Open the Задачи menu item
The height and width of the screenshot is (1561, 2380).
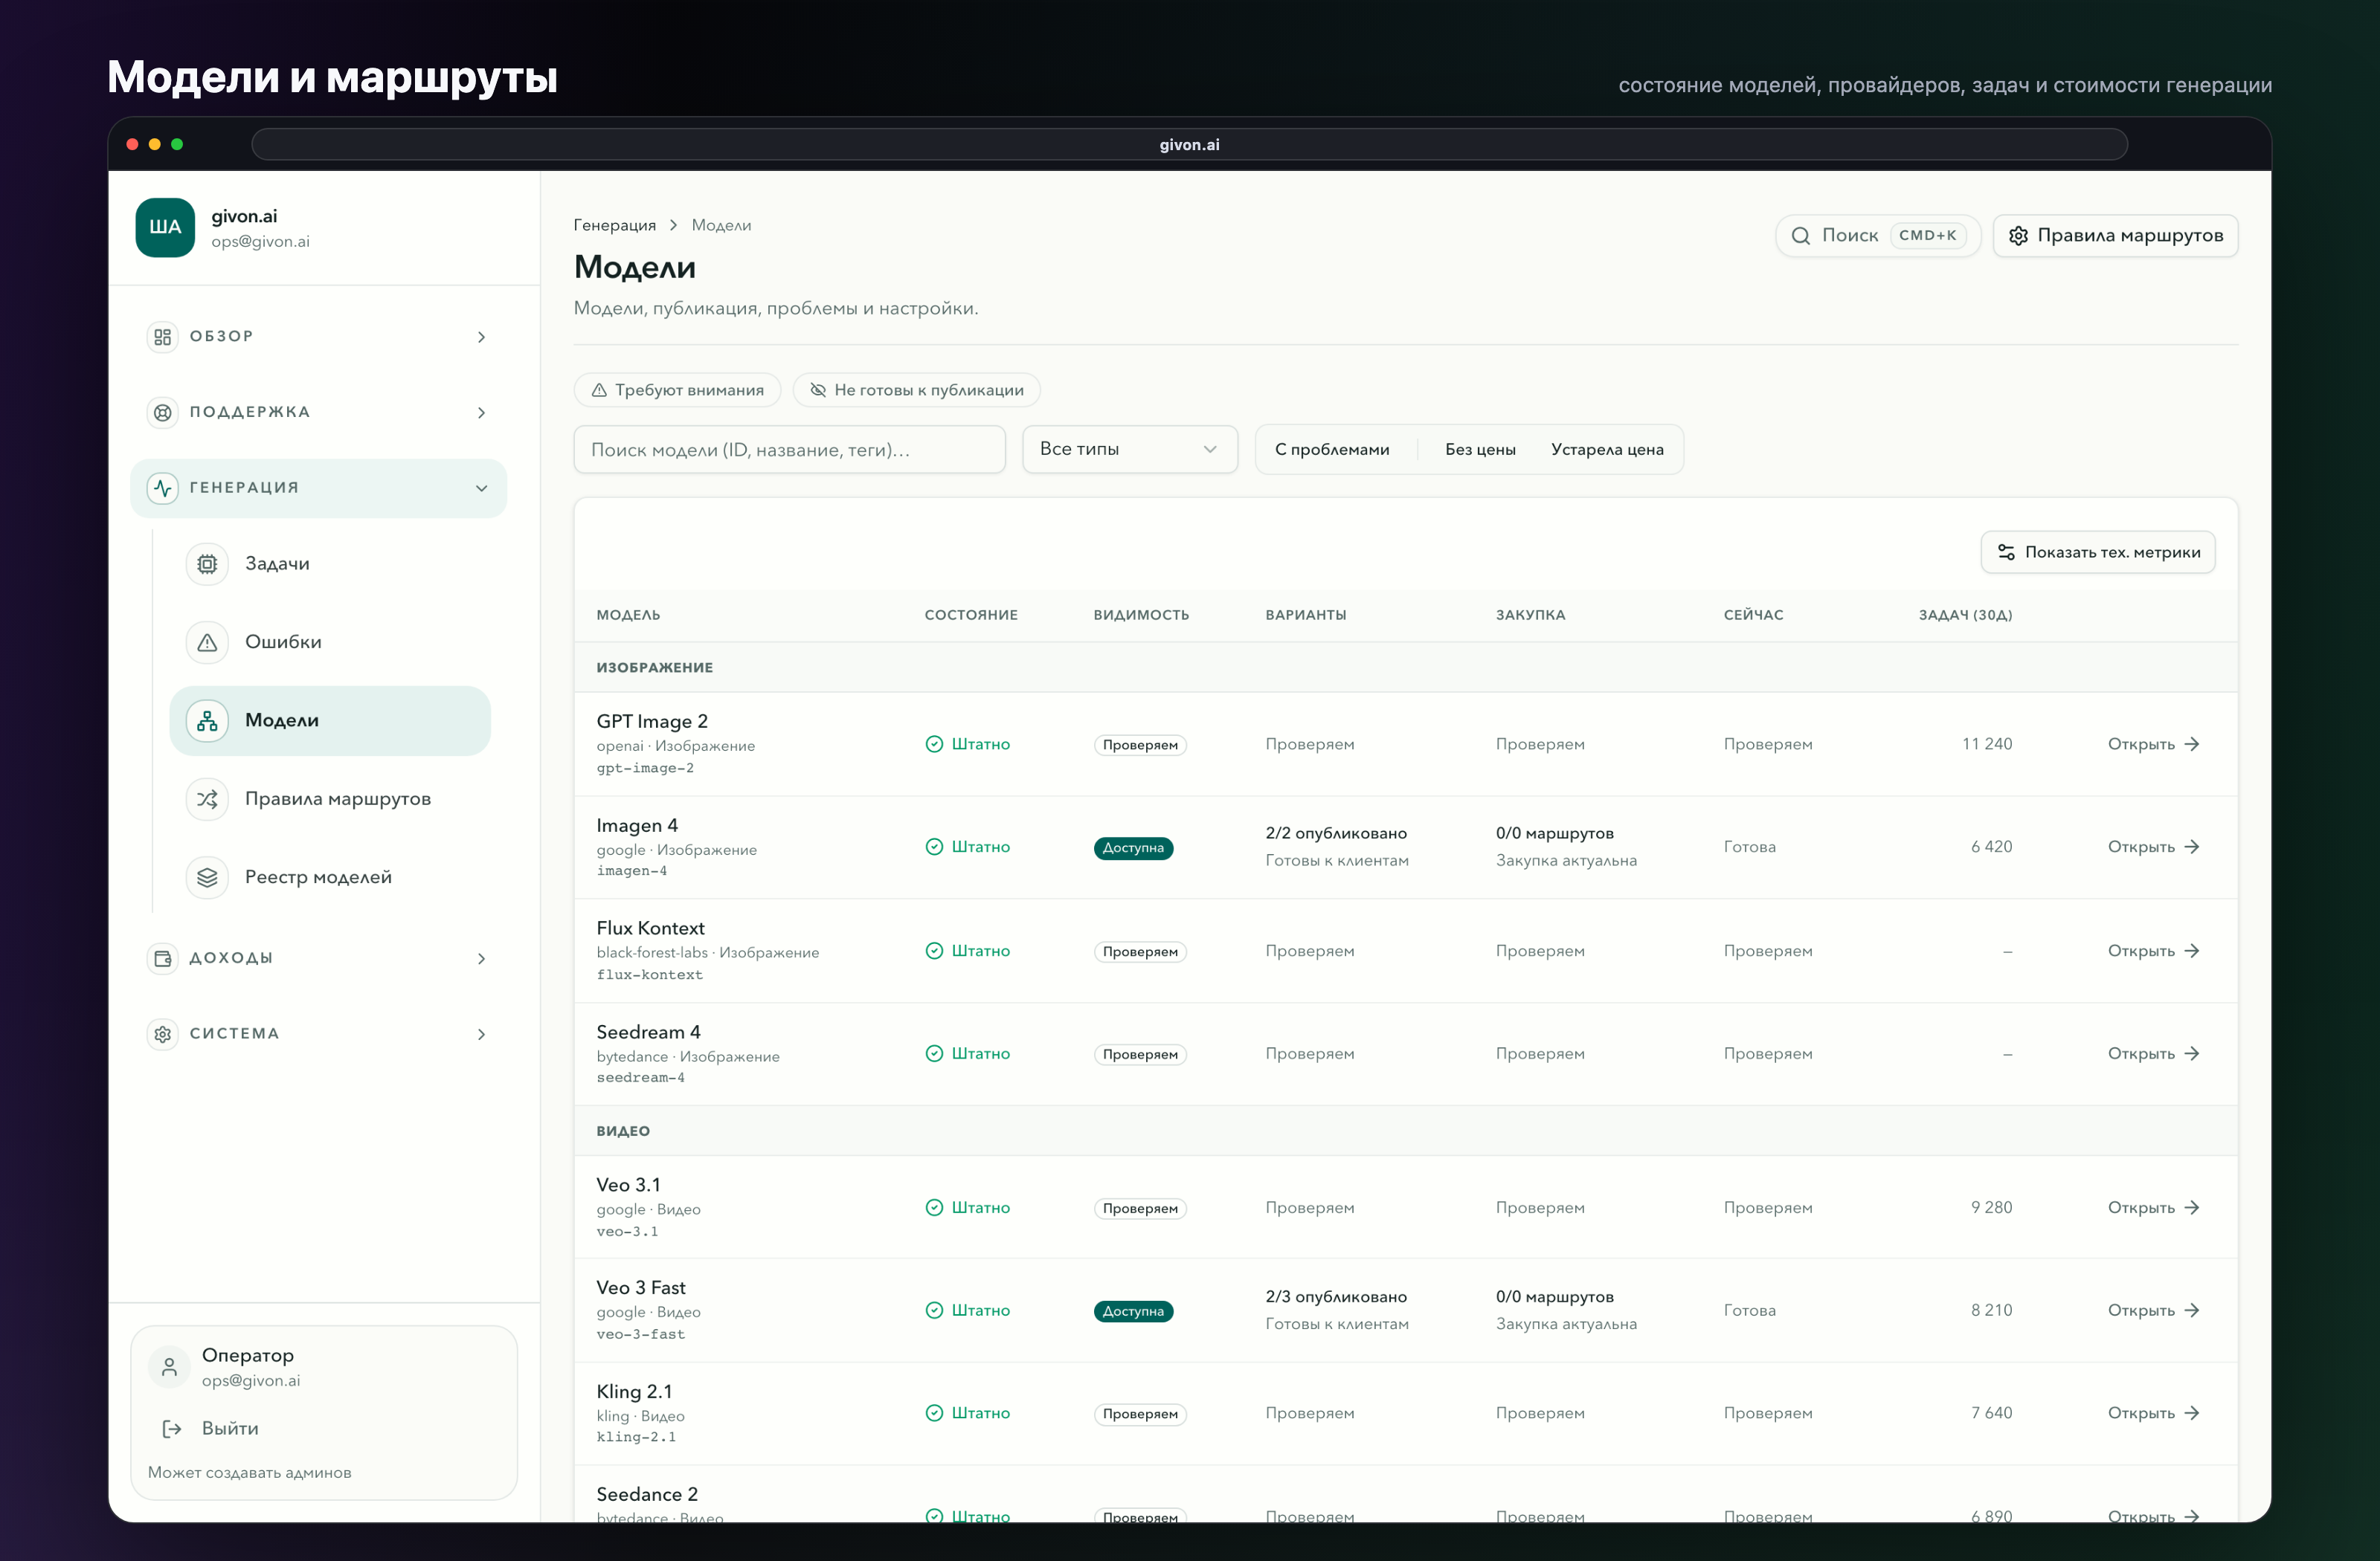click(x=330, y=563)
